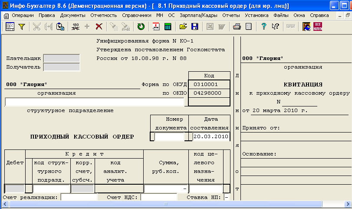Click the корр. счет, субсч. input cell
This screenshot has height=209, width=352.
(82, 189)
